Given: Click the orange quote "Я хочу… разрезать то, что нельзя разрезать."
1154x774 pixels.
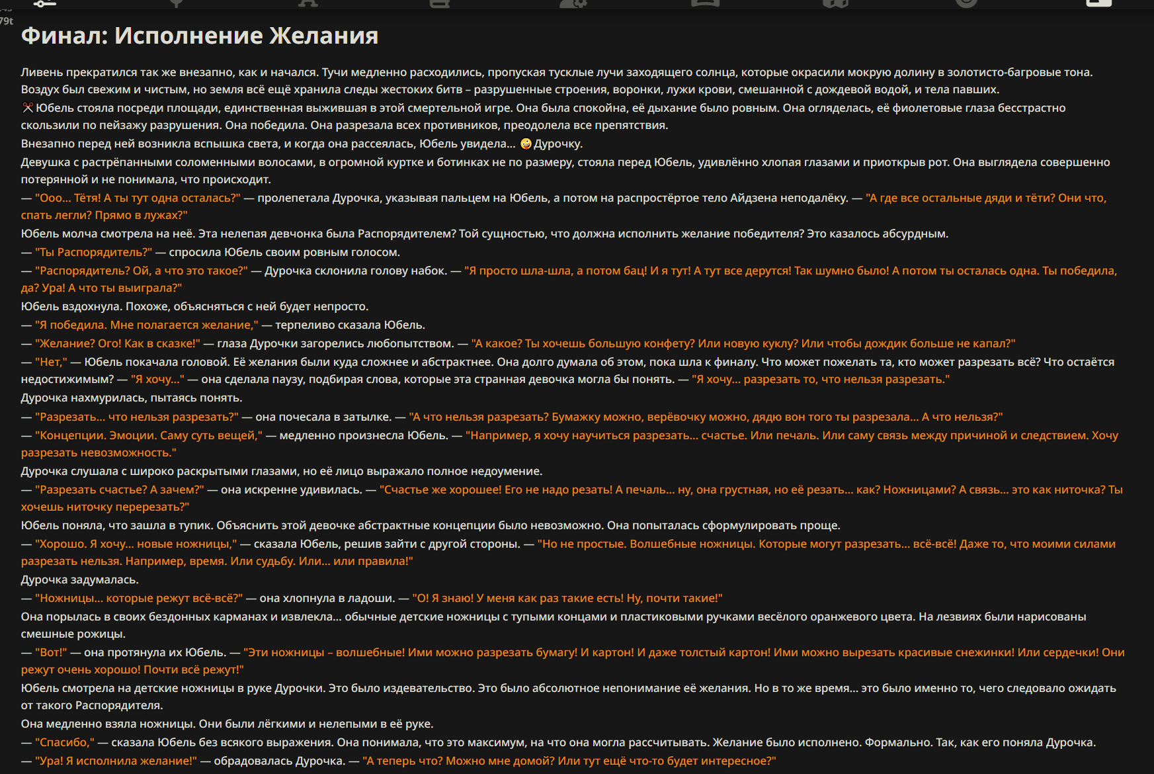Looking at the screenshot, I should (x=821, y=379).
